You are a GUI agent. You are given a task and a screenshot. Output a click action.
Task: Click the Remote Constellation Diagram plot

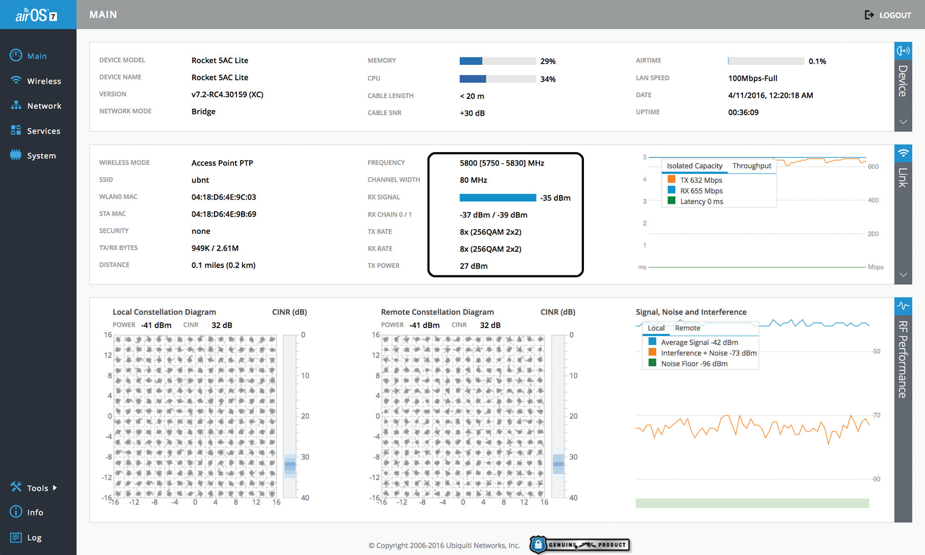tap(464, 416)
